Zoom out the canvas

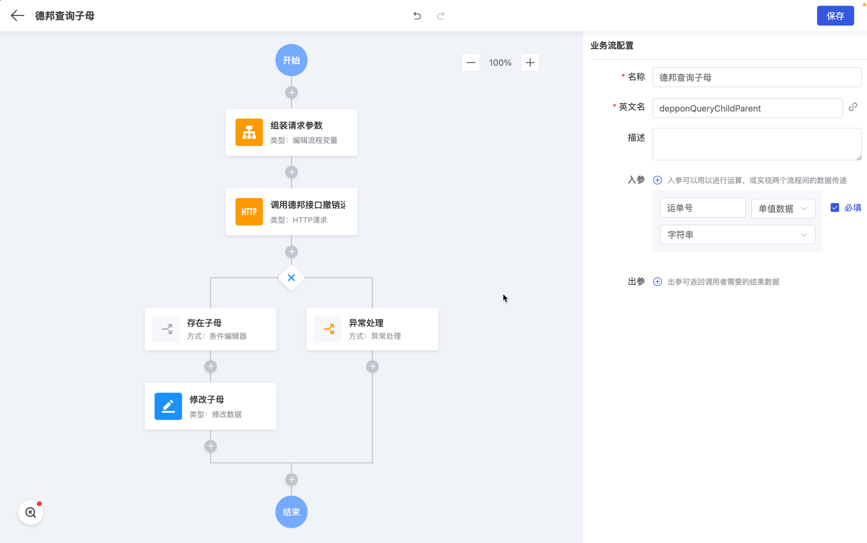(471, 63)
